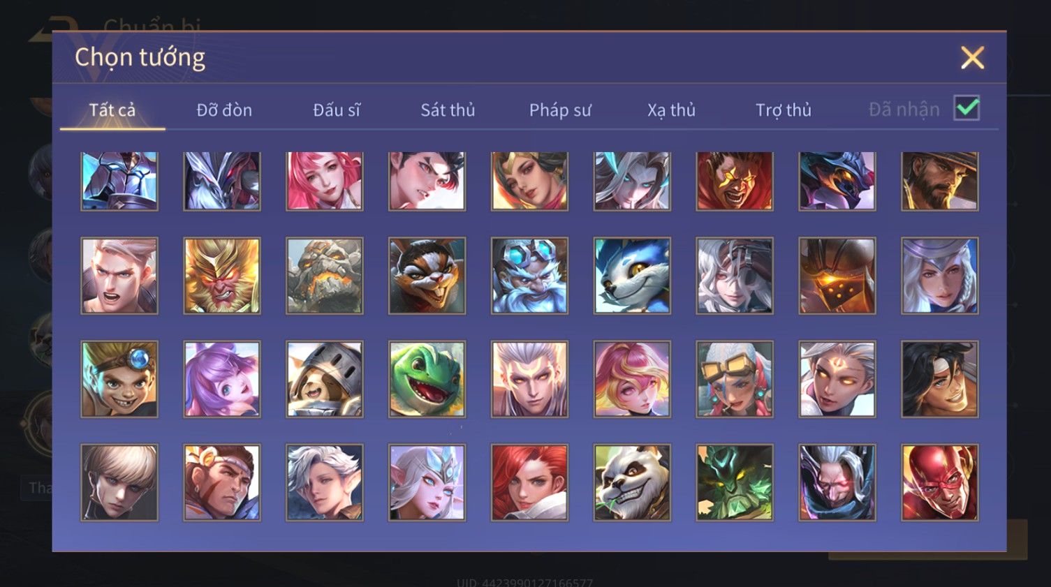Filter heroes by Xạ thủ
Screen dimensions: 1051x587
pos(671,110)
